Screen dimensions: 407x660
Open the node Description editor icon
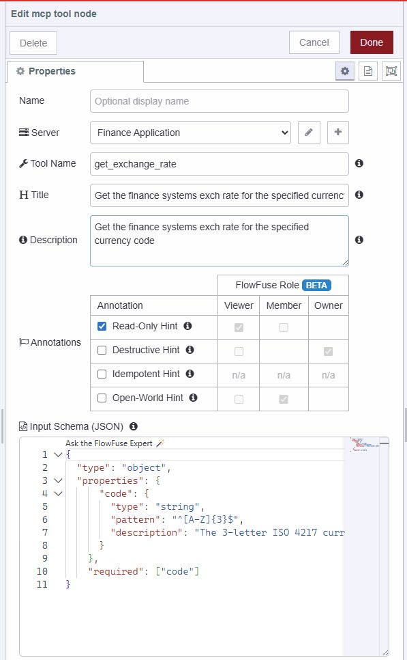(368, 71)
